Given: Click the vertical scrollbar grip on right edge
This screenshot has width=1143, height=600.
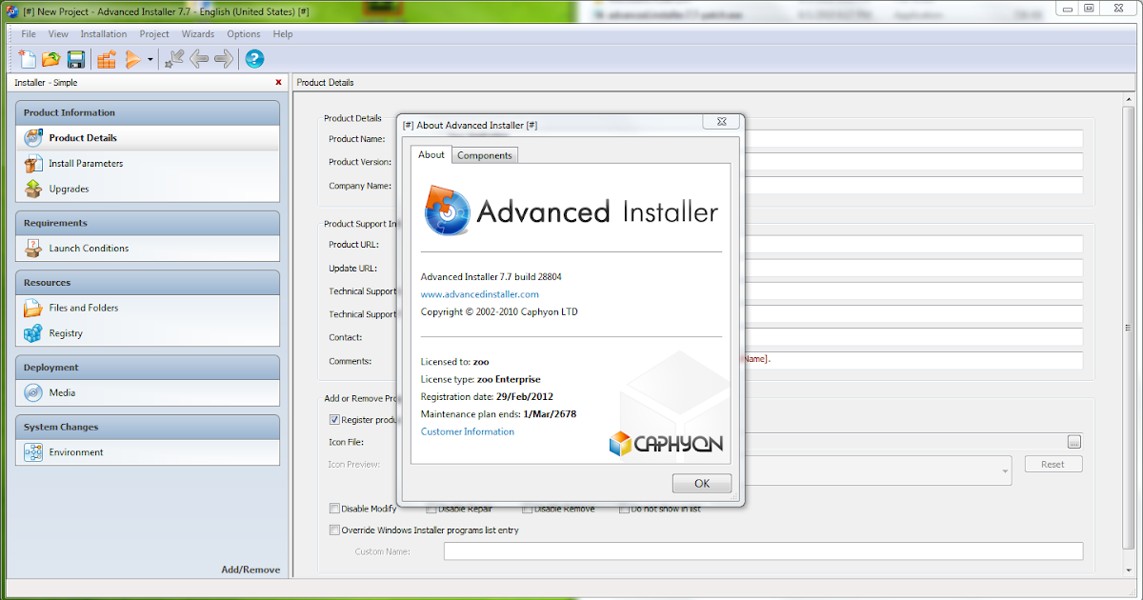Looking at the screenshot, I should click(1130, 328).
